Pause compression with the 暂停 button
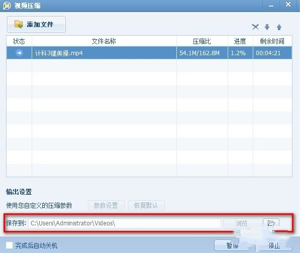Image resolution: width=300 pixels, height=253 pixels. tap(233, 245)
